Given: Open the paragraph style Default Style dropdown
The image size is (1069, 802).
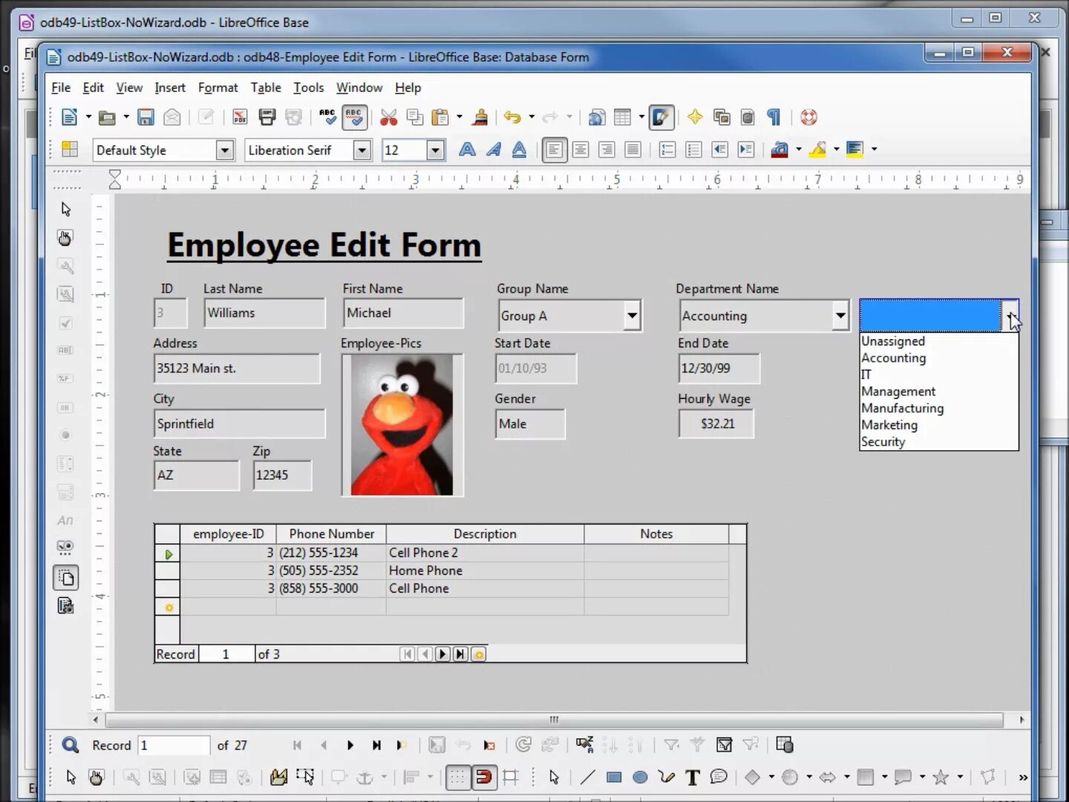Looking at the screenshot, I should click(x=225, y=150).
